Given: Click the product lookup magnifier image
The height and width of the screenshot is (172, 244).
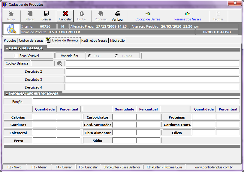Looking at the screenshot, I should tap(11, 29).
